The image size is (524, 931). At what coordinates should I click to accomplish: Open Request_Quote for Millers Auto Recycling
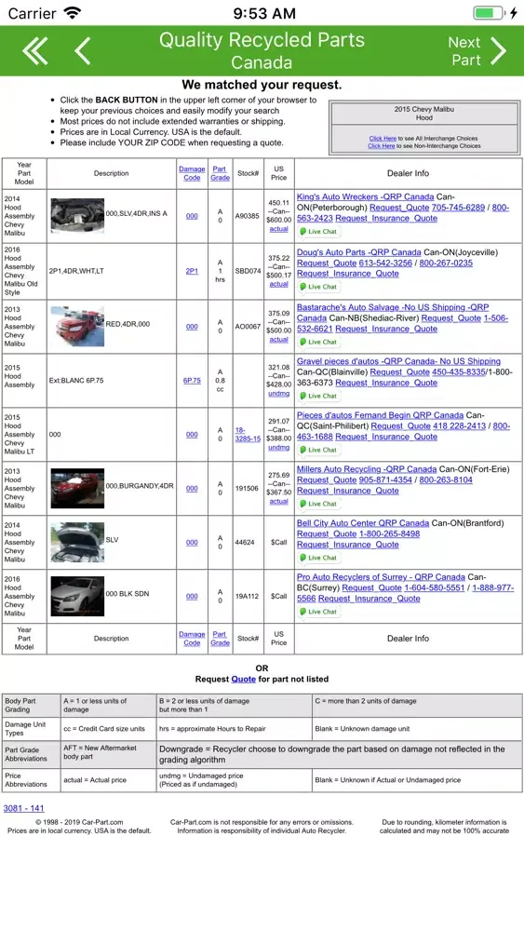(327, 479)
